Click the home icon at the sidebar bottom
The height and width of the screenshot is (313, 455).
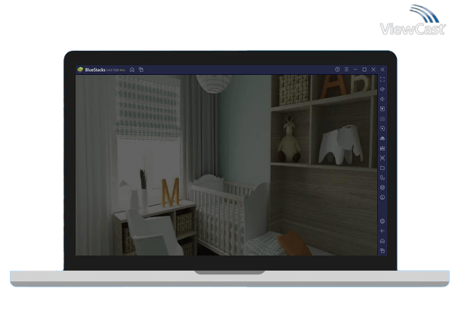[382, 241]
